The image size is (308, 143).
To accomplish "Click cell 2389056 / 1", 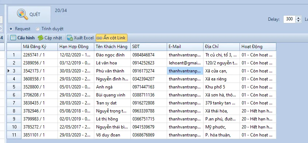I will (39, 63).
